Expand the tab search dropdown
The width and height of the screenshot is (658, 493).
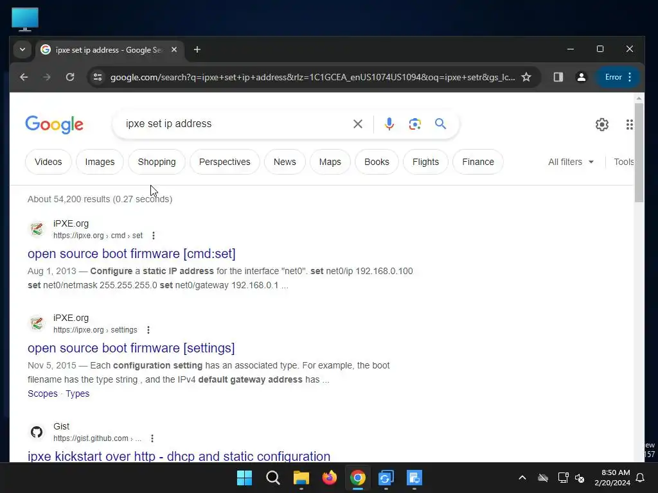22,50
